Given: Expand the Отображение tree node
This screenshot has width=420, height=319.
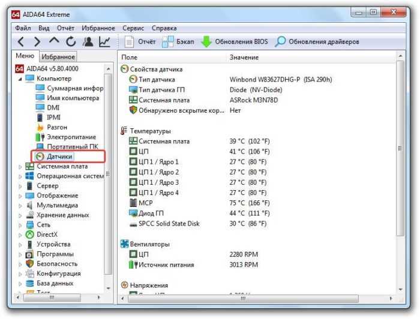Looking at the screenshot, I should tap(20, 196).
